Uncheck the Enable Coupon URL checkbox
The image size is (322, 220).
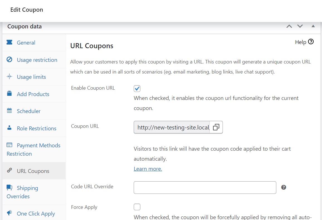point(137,89)
